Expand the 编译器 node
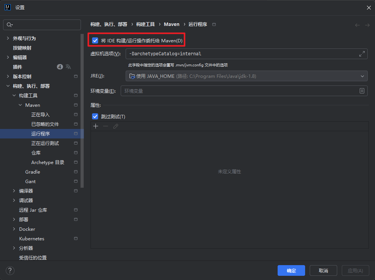 coord(14,191)
